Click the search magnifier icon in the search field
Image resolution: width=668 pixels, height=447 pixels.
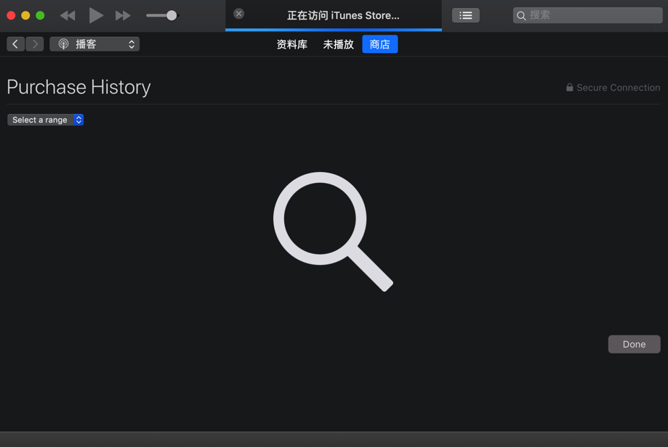521,16
